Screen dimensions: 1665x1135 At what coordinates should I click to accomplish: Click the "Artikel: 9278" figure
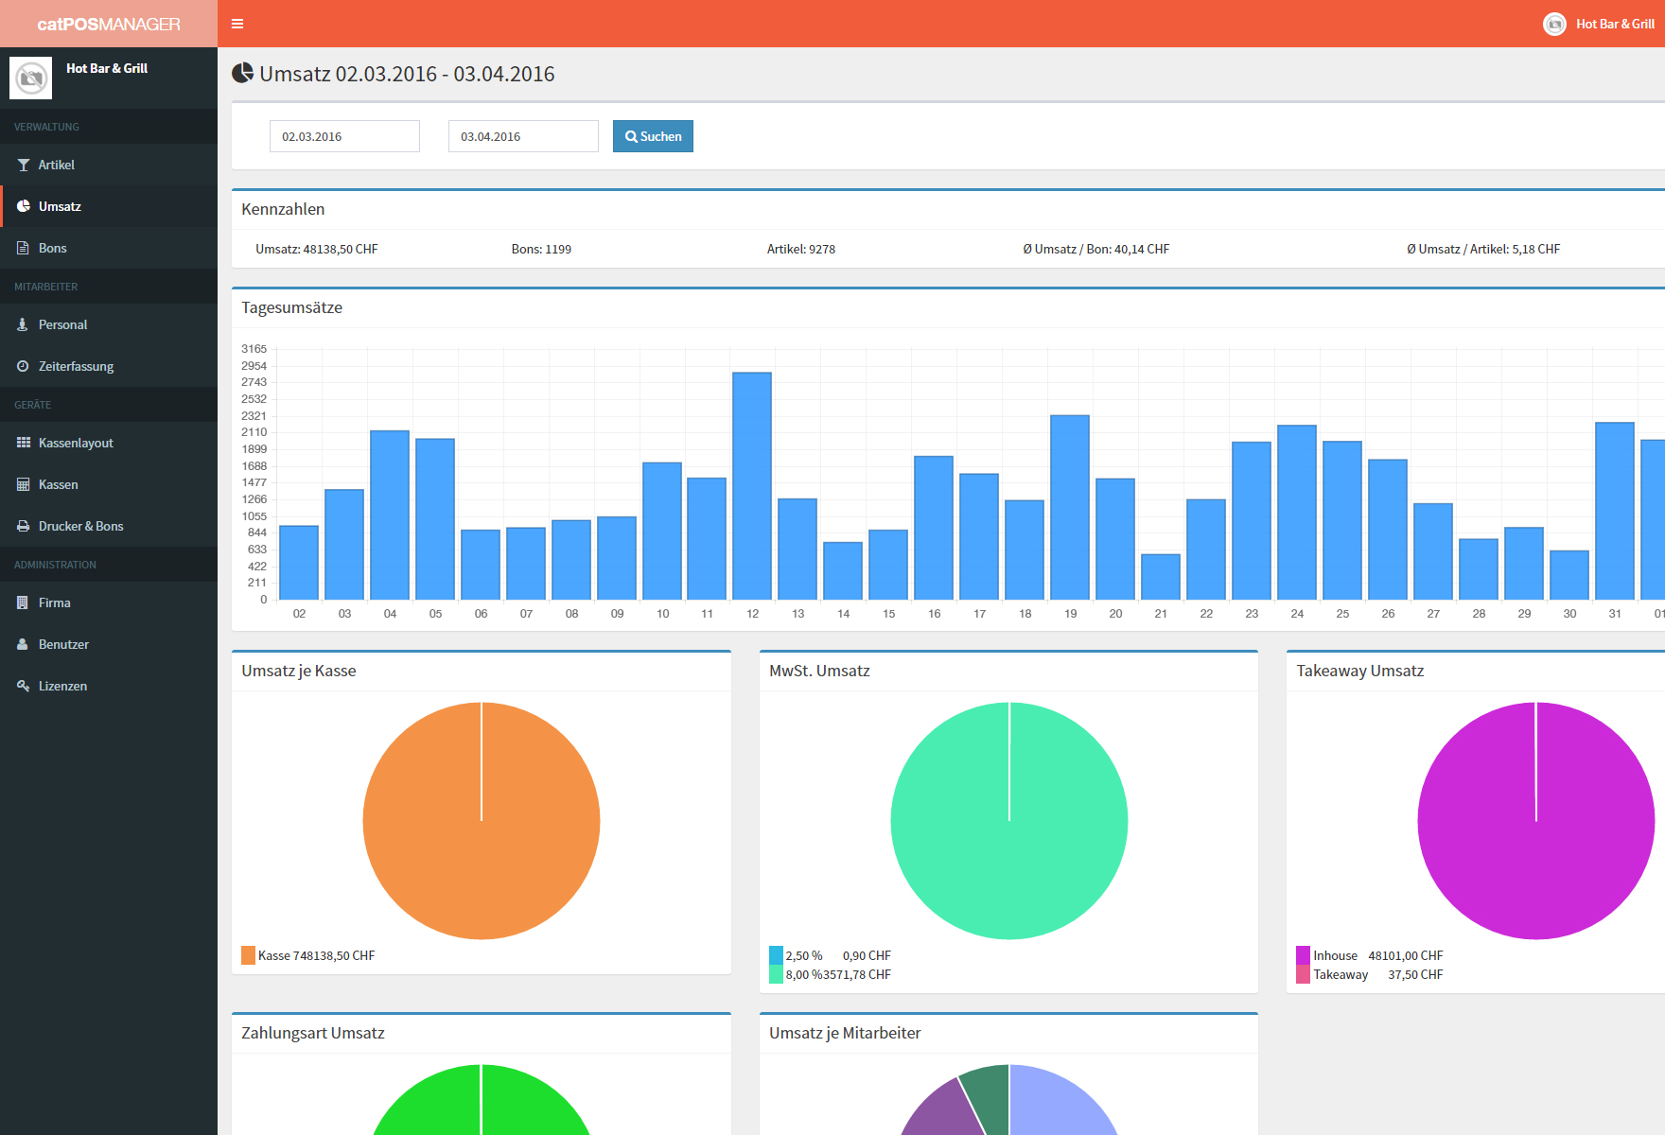[x=801, y=249]
